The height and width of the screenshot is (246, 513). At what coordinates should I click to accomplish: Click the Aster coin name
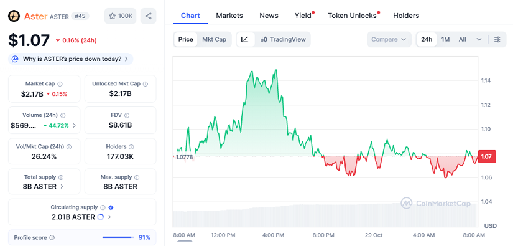(35, 16)
